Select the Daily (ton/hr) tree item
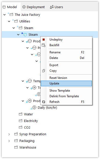Viewport: 100px width, 159px height. 47,107
